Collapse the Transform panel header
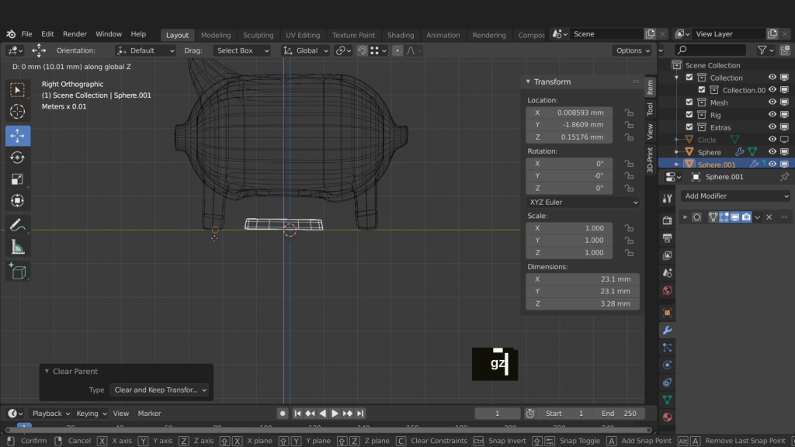 pos(551,81)
